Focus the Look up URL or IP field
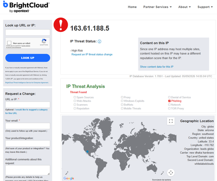The width and height of the screenshot is (217, 181). coord(28,33)
